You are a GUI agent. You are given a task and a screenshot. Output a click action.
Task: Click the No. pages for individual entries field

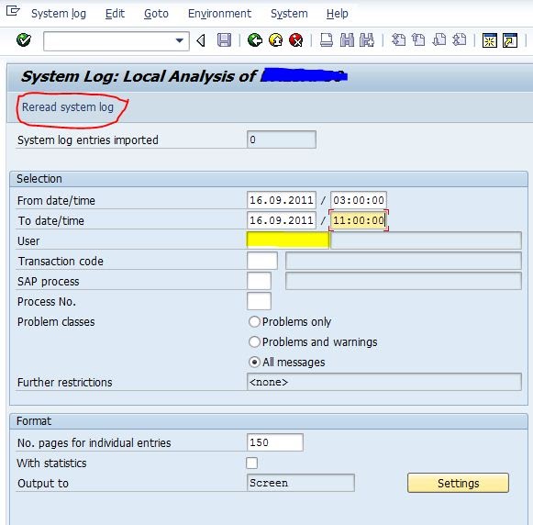click(275, 442)
